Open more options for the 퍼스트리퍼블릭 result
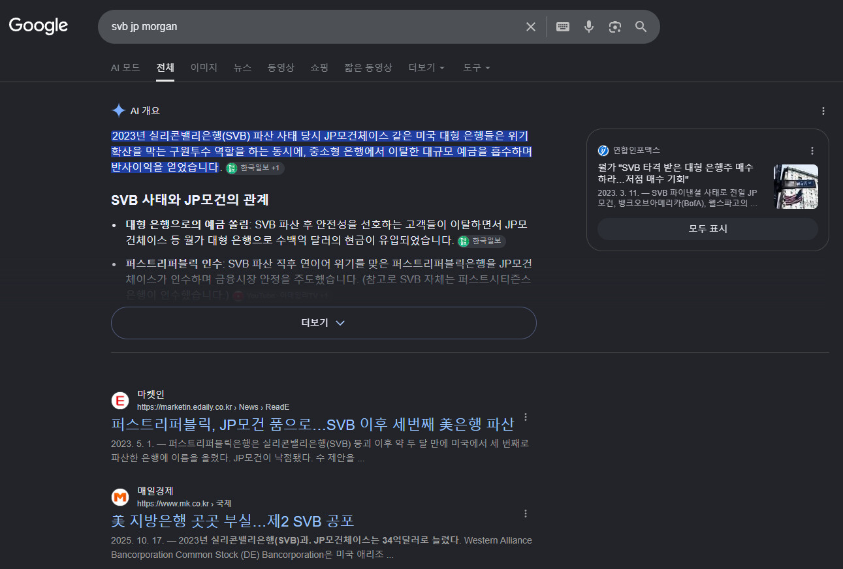The image size is (843, 569). (526, 418)
